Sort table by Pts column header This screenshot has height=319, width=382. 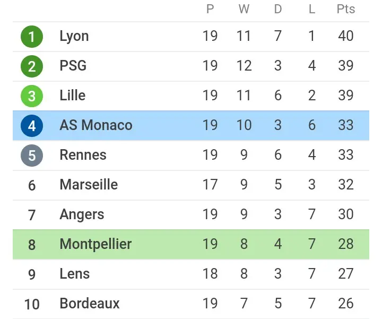(346, 9)
